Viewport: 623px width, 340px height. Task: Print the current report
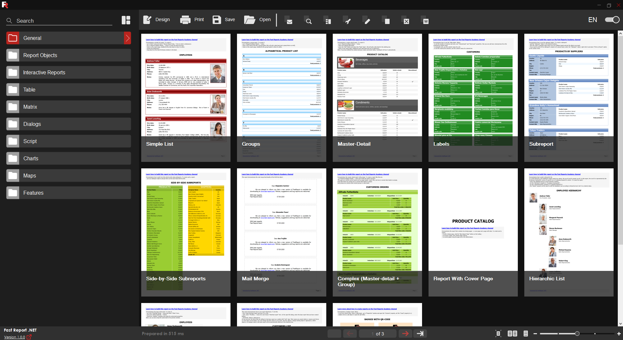pyautogui.click(x=192, y=20)
